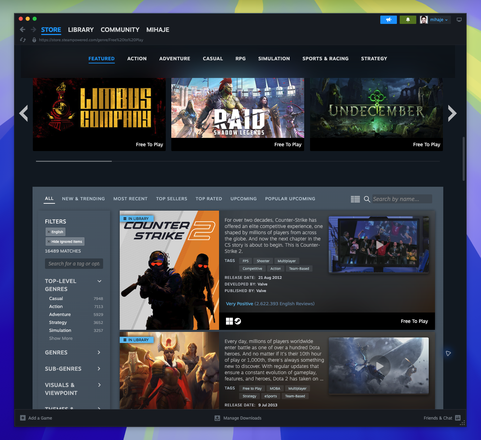This screenshot has width=481, height=440.
Task: Play the Counter-Strike 2 trailer video
Action: [x=380, y=245]
